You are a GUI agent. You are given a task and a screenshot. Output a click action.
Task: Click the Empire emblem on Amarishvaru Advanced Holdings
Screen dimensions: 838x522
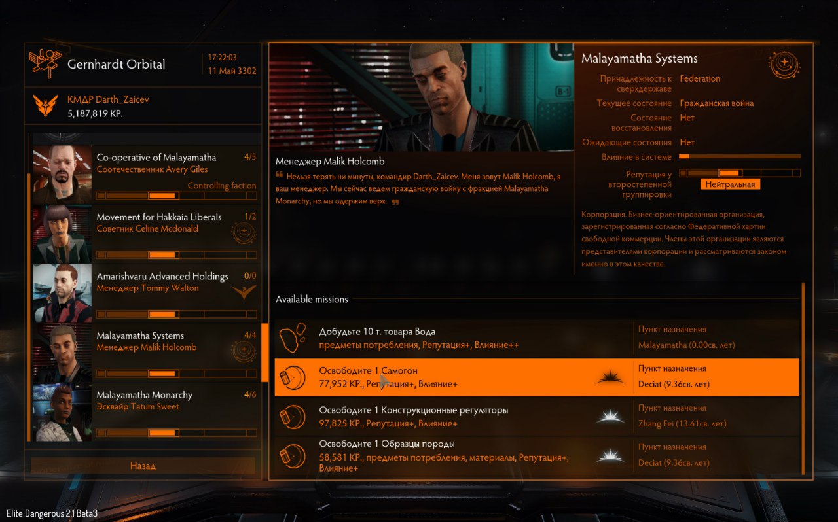tap(244, 292)
